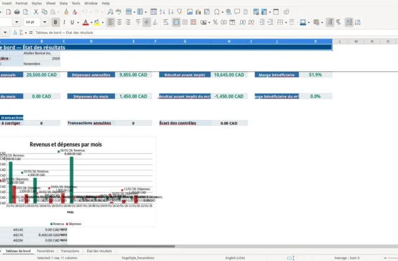The width and height of the screenshot is (398, 261).
Task: Expand the Sum function dropdown arrow
Action: point(26,33)
